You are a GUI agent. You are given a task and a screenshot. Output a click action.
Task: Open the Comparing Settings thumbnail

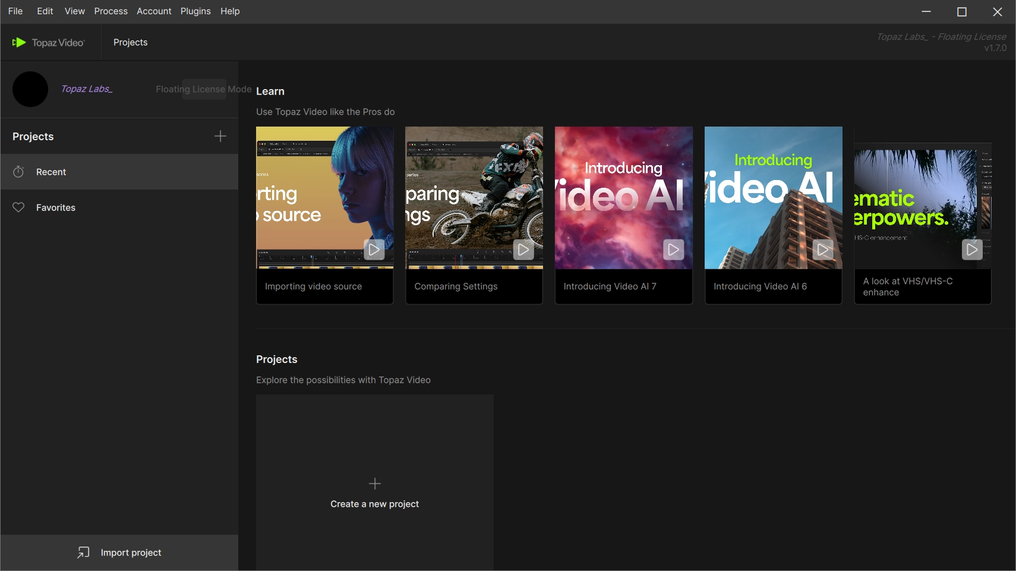474,198
